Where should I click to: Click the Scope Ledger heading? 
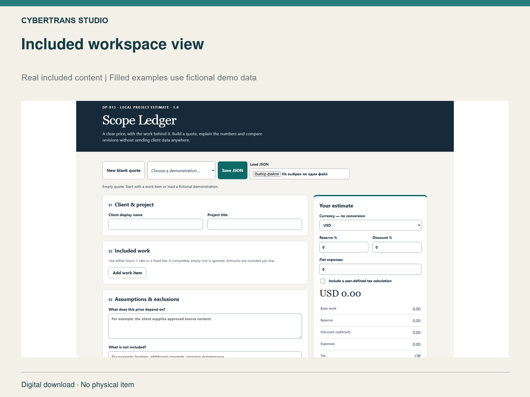139,120
